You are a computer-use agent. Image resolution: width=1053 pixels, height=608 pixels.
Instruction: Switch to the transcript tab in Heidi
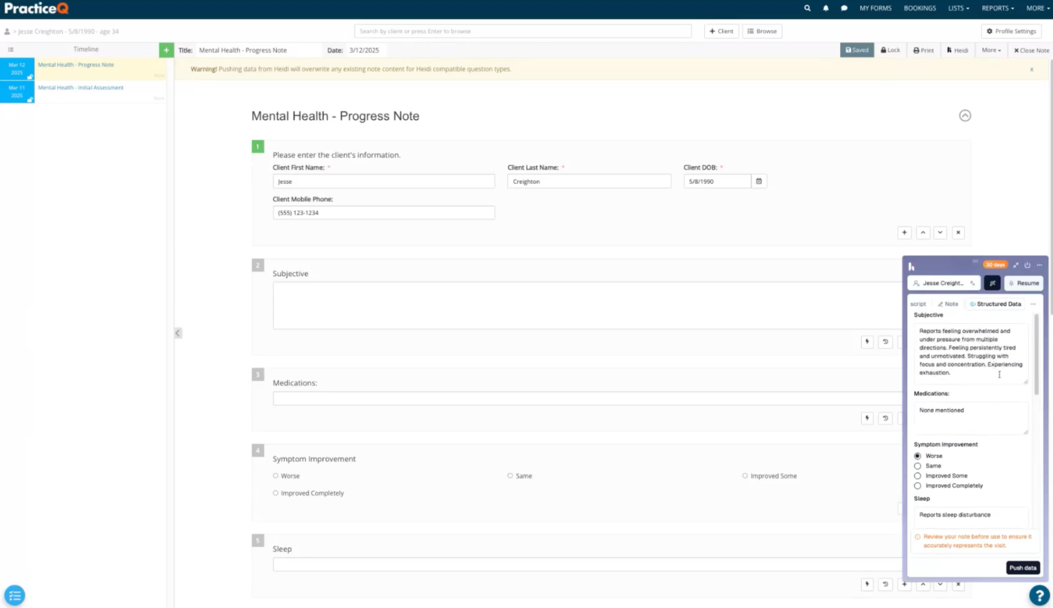(918, 304)
